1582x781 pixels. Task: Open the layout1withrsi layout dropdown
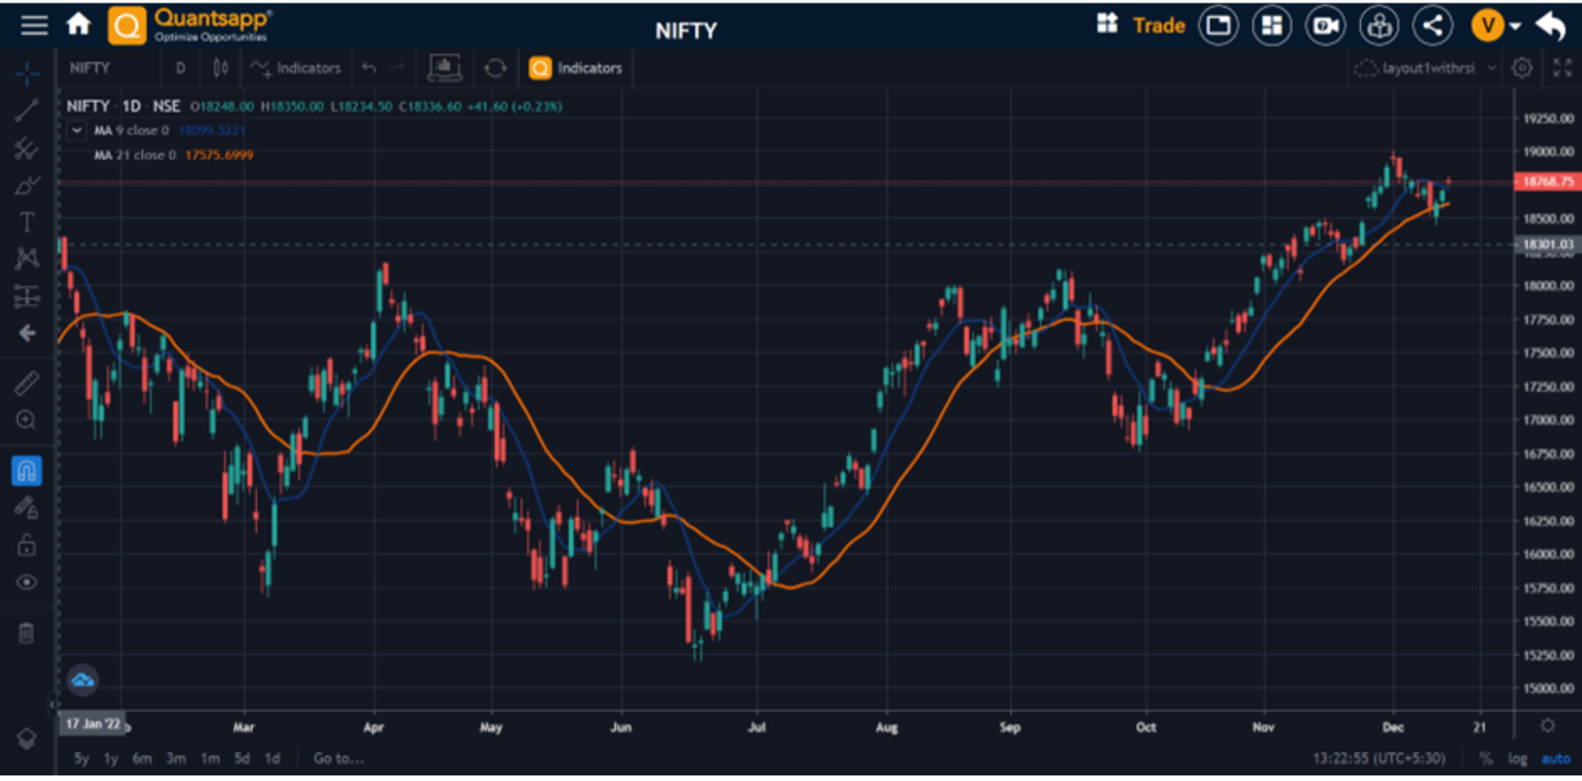click(x=1425, y=68)
